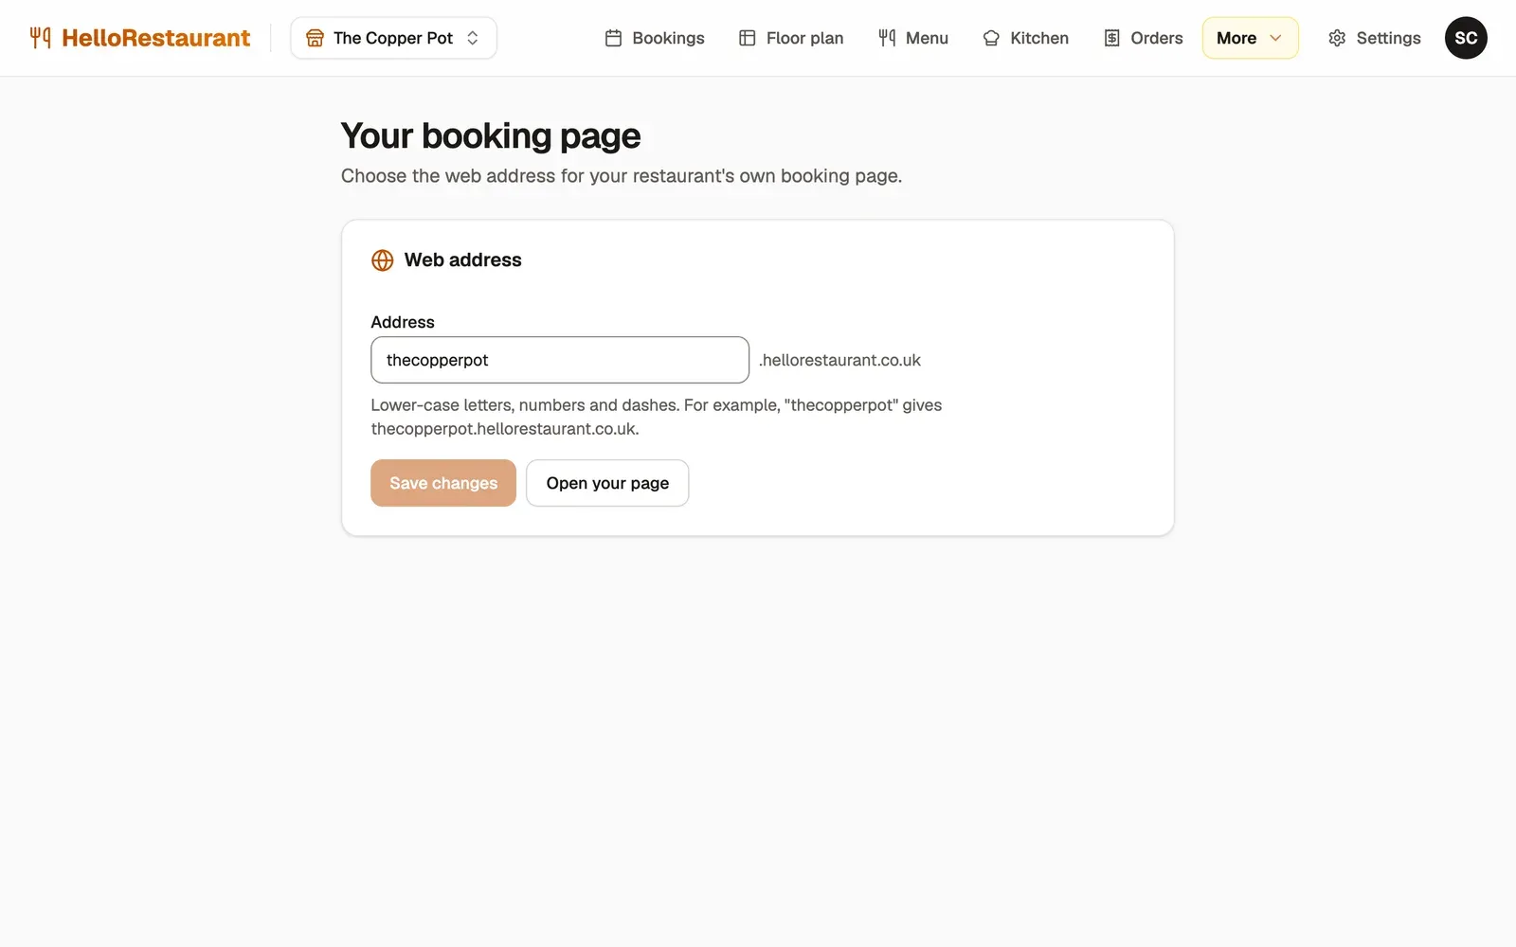
Task: Click Open your page button
Action: tap(607, 483)
